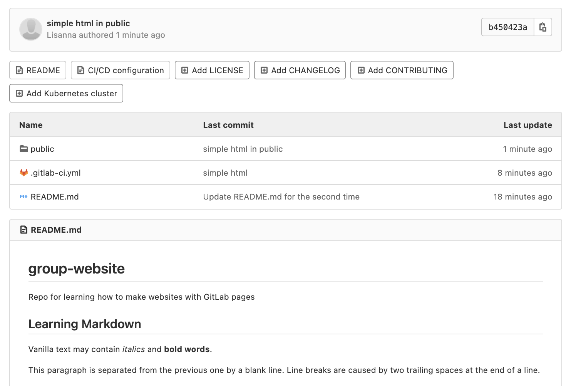
Task: Click the document icon in the README.md panel header
Action: [23, 230]
